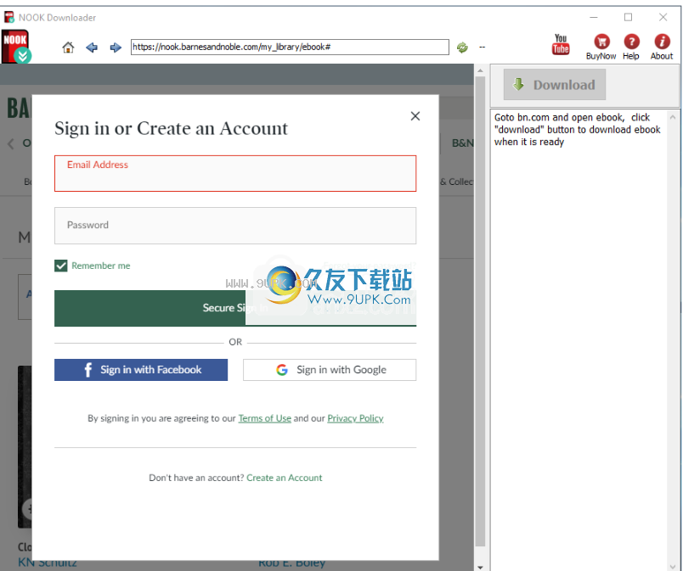Click the browser pane vertical scrollbar
The image size is (683, 571).
[480, 311]
